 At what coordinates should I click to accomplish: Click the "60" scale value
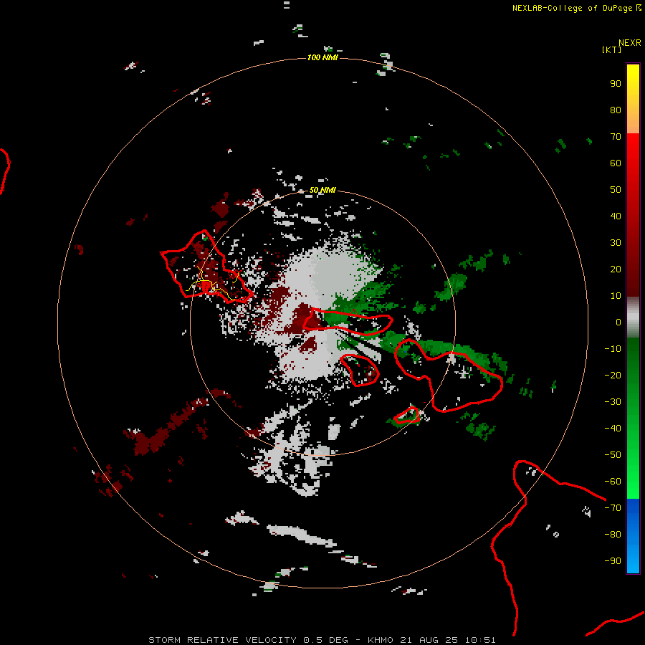coord(616,163)
